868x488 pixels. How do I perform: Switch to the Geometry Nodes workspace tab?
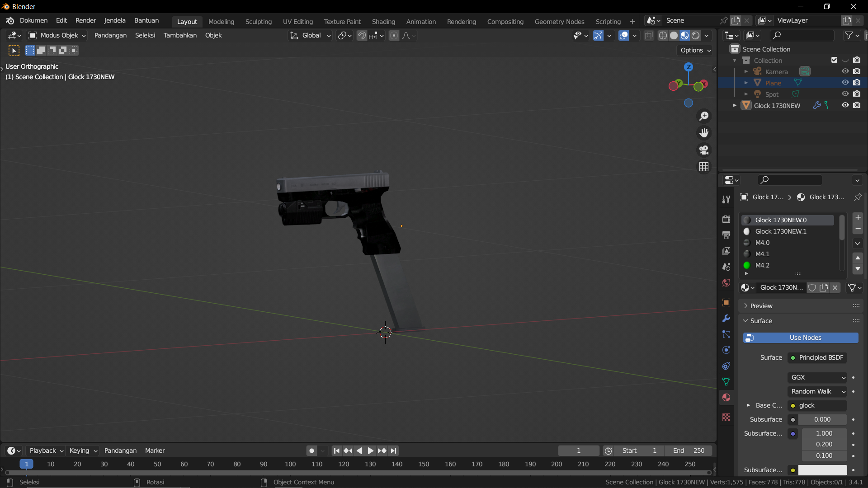tap(559, 21)
